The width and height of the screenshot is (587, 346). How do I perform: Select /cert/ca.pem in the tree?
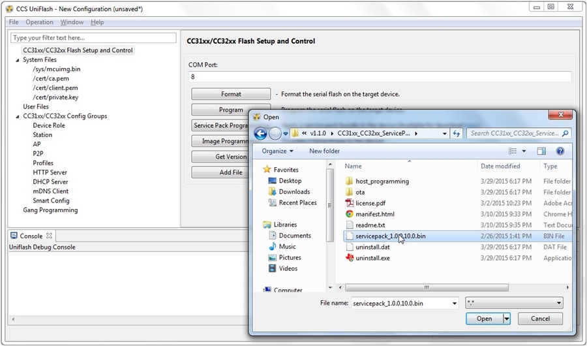pyautogui.click(x=50, y=78)
